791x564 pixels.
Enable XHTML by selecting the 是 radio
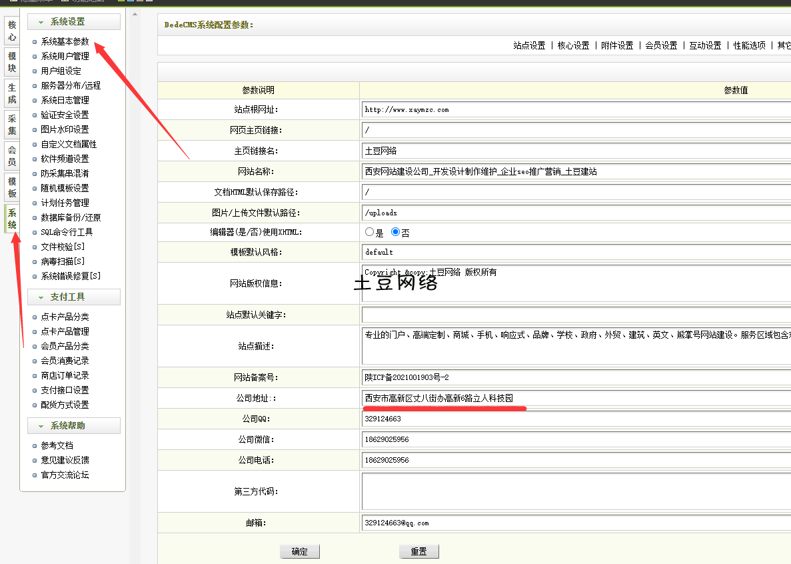point(369,231)
